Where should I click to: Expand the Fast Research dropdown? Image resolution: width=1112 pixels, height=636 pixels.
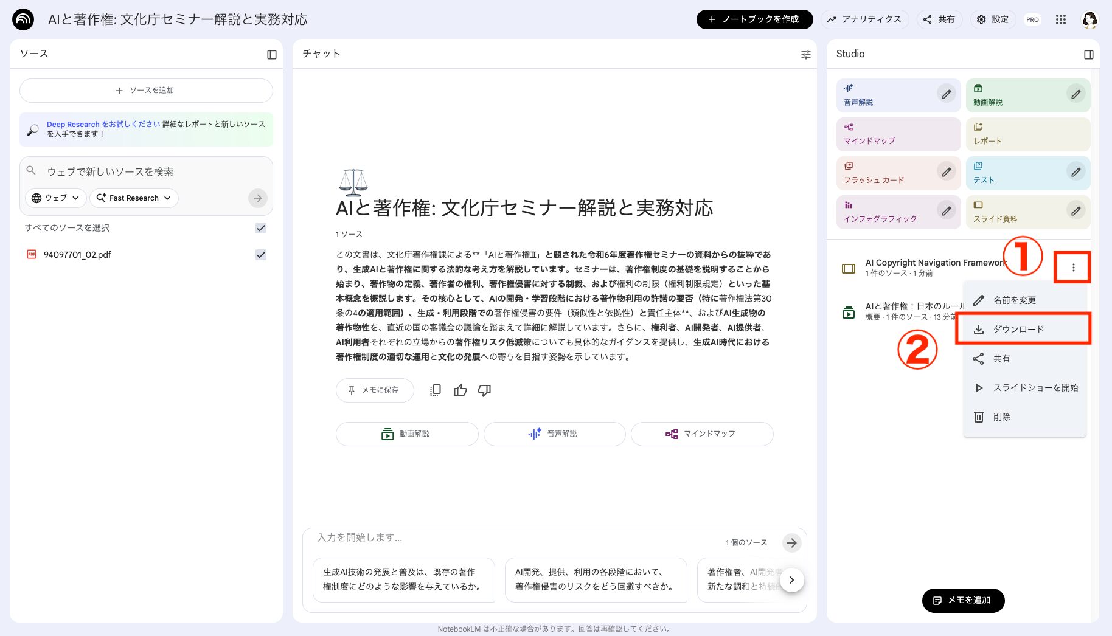click(133, 198)
